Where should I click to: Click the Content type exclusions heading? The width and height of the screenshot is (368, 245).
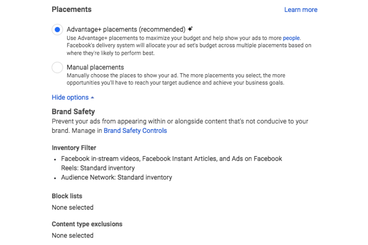[87, 224]
